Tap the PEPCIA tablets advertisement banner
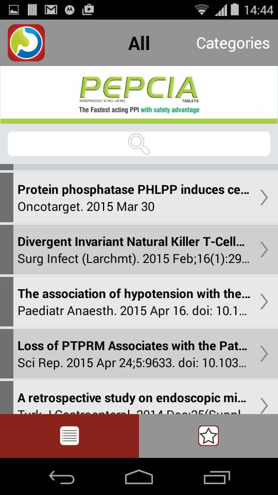 139,95
